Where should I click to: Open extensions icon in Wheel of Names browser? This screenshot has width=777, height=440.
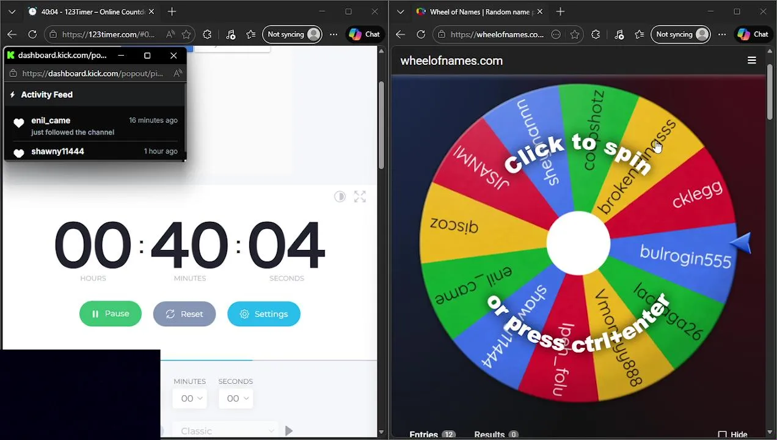[x=596, y=35]
